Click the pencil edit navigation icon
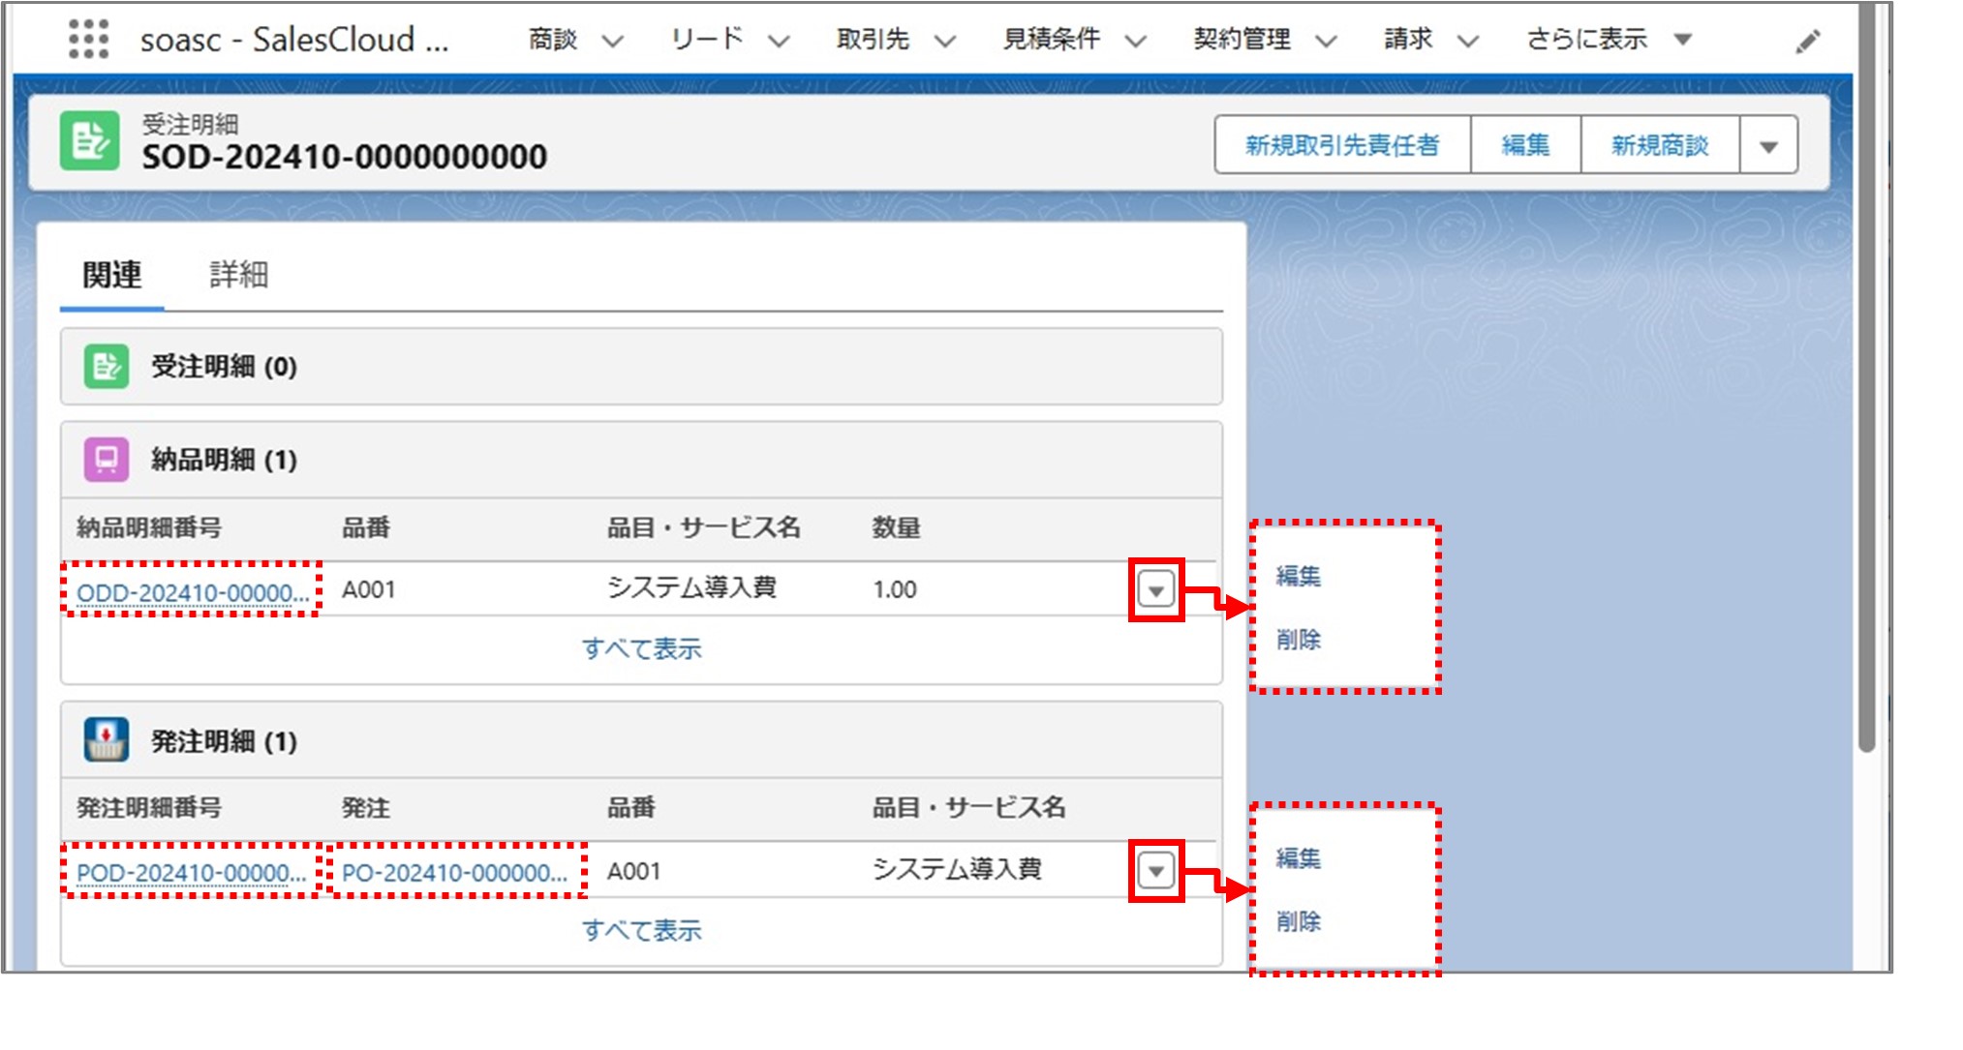 [1807, 41]
